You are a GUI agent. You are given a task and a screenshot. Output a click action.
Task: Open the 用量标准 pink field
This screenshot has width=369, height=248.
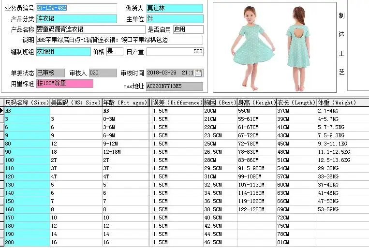[x=65, y=84]
